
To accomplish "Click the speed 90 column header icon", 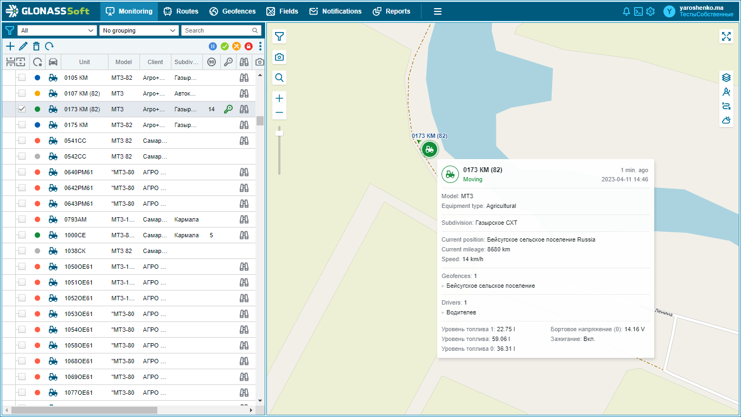I will tap(212, 62).
